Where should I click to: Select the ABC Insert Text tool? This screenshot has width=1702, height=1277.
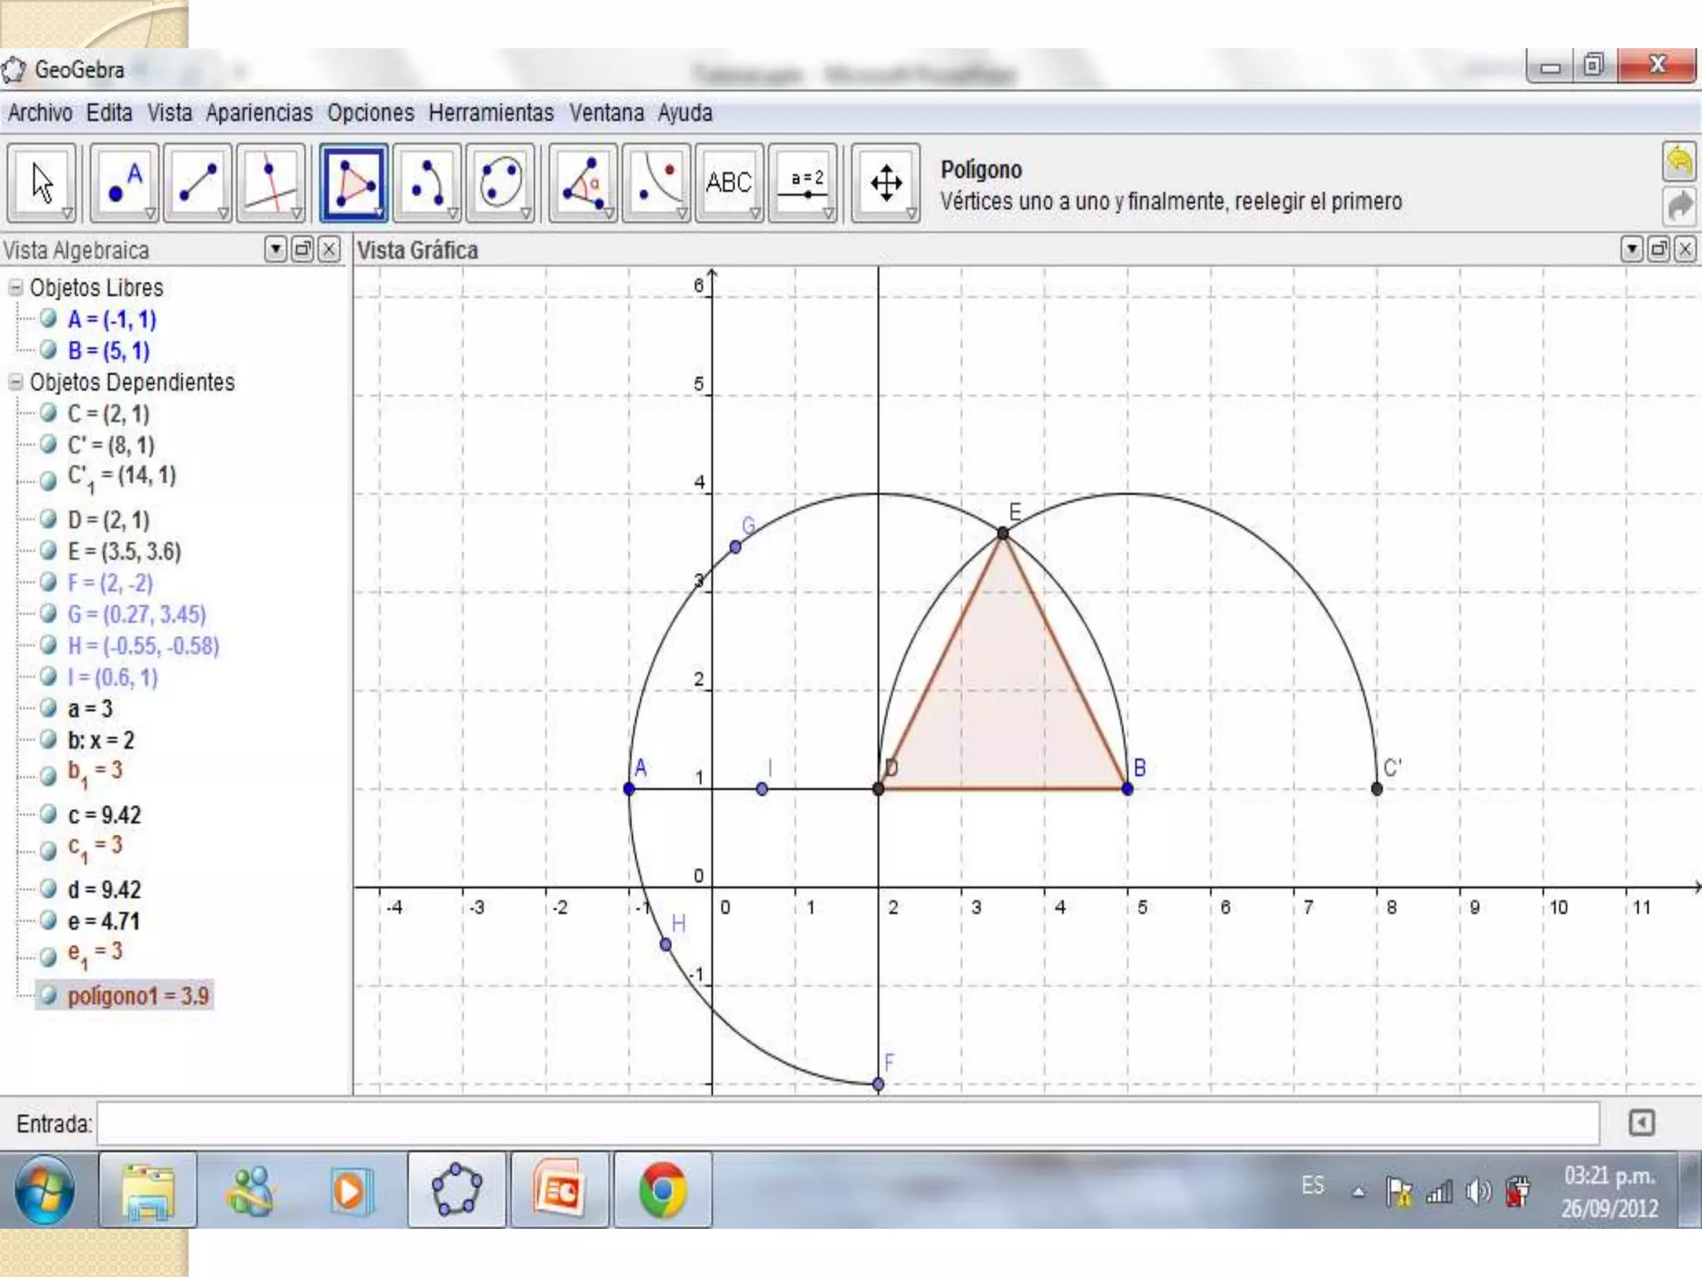point(729,182)
